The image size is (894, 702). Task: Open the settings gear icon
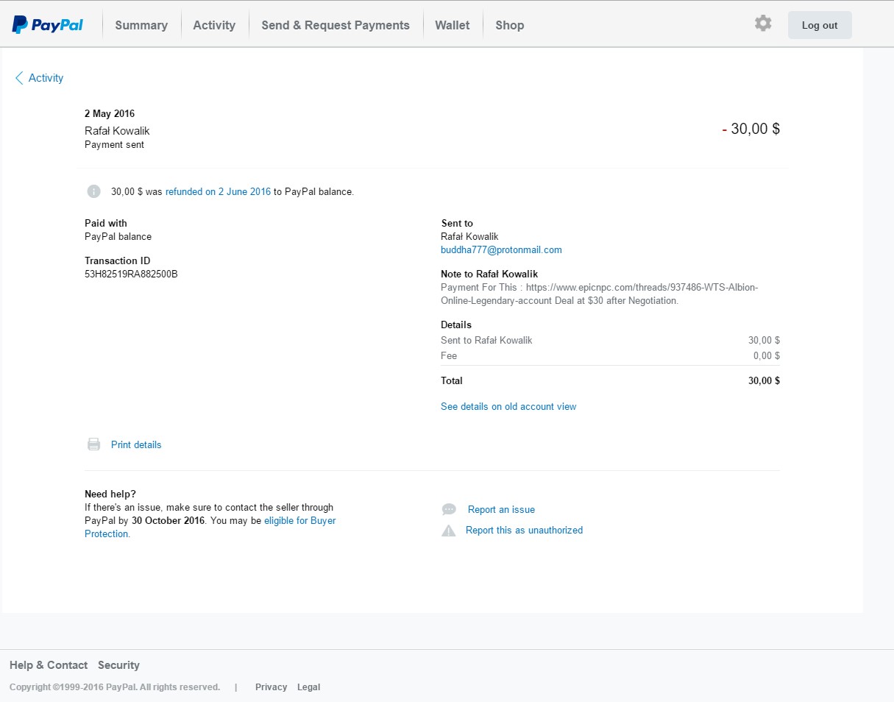763,24
